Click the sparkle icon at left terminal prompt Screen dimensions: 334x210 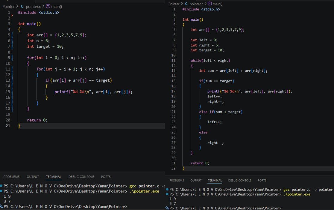pyautogui.click(x=1, y=206)
